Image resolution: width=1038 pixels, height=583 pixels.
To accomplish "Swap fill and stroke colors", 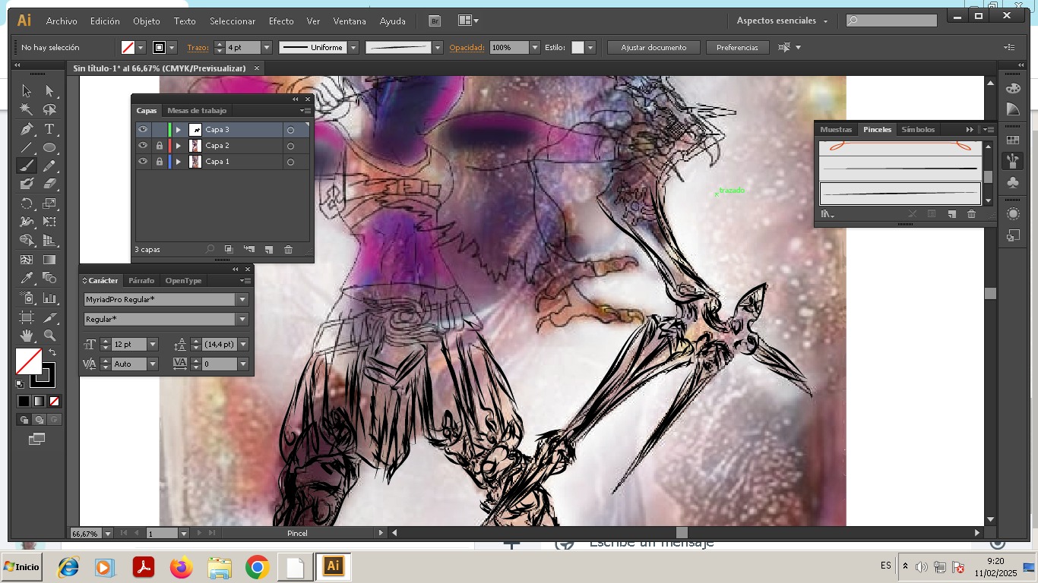I will click(x=52, y=353).
